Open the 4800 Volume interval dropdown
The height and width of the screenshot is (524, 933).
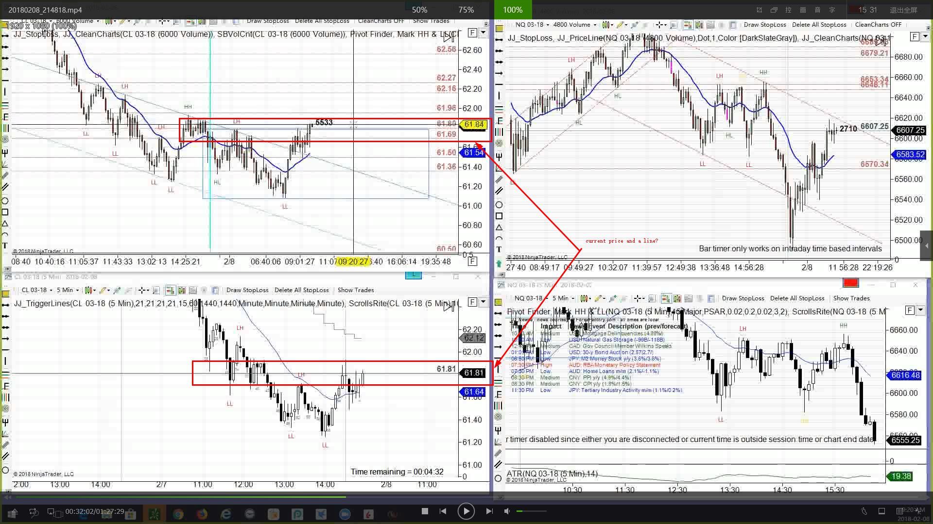[575, 25]
